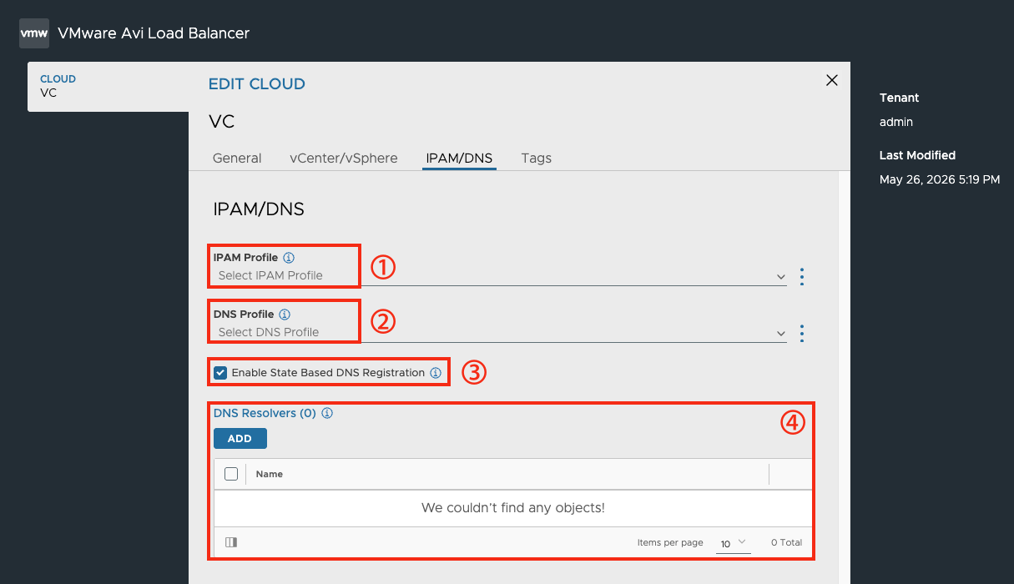Open the Select DNS Profile dropdown
Screen dimensions: 1014x584
click(x=500, y=332)
